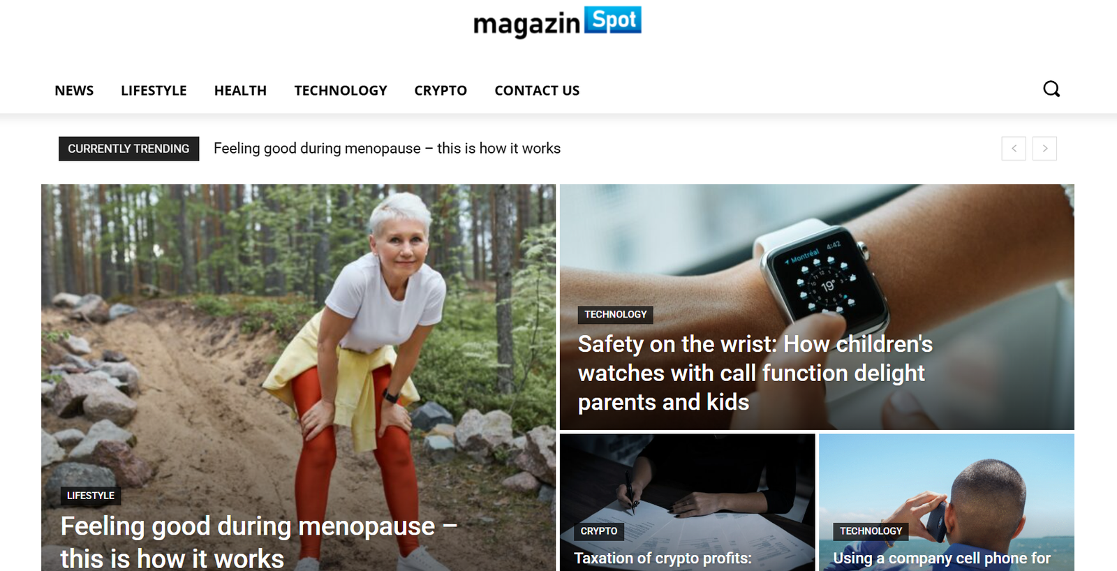Click the Currently Trending label
This screenshot has height=571, width=1117.
128,149
